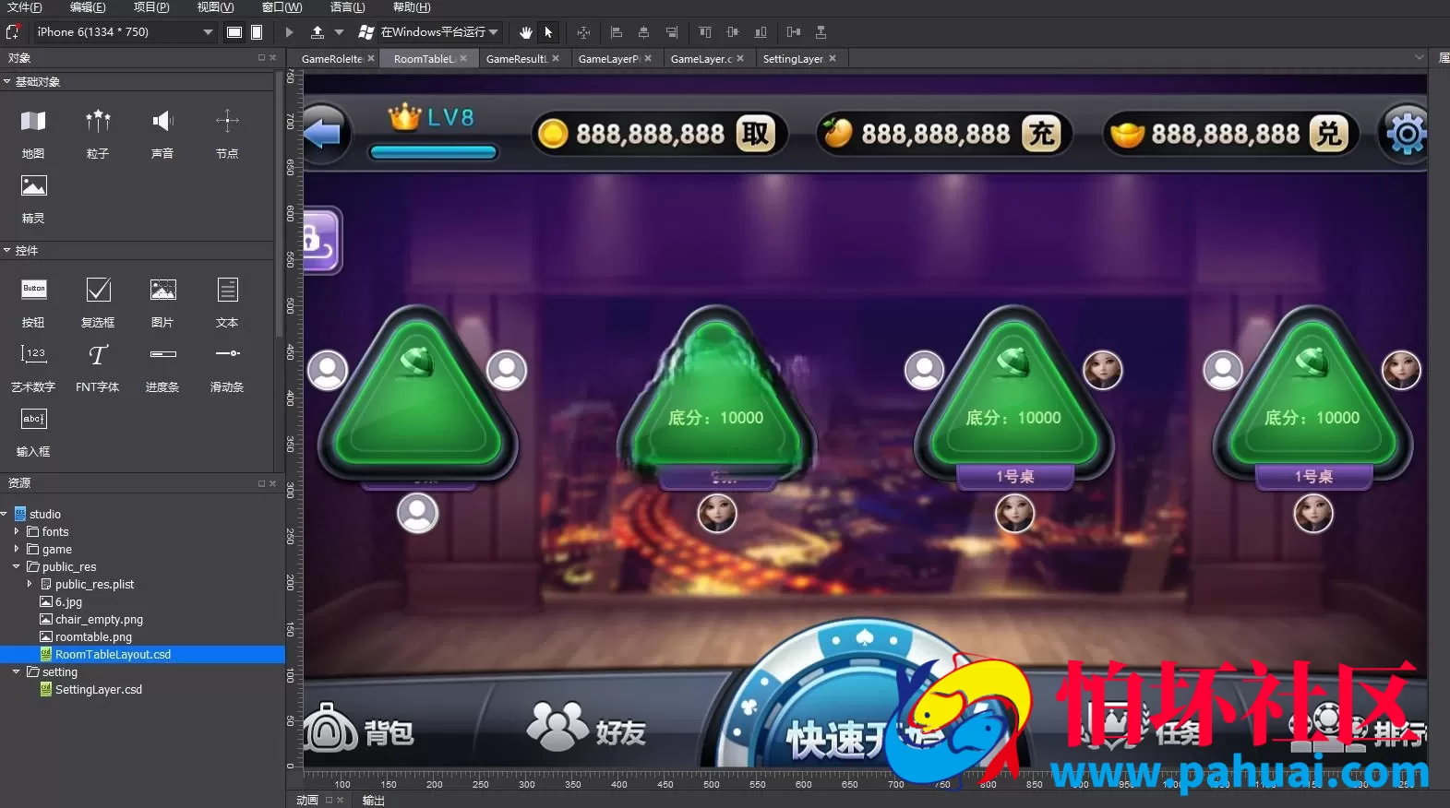This screenshot has width=1450, height=808.
Task: Select SettingLayer.csd file
Action: pyautogui.click(x=91, y=689)
